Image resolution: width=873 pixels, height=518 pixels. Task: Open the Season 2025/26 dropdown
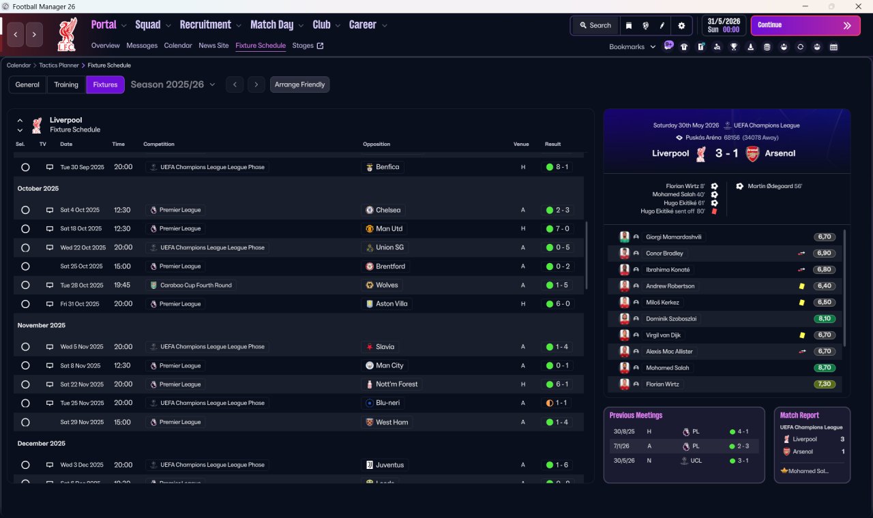point(173,85)
